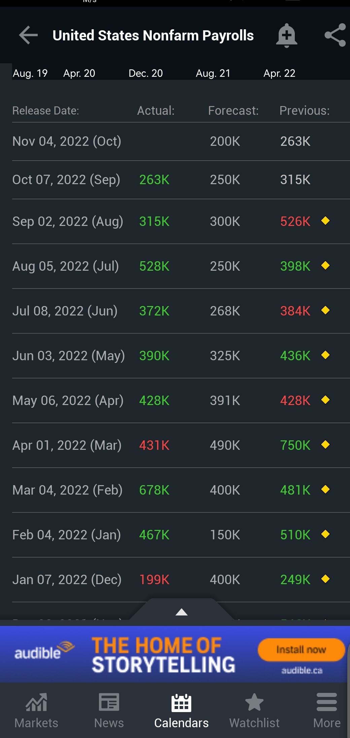Open the share icon
Image resolution: width=350 pixels, height=738 pixels.
coord(335,35)
